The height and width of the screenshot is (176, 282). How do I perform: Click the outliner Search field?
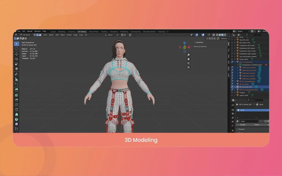tap(253, 35)
